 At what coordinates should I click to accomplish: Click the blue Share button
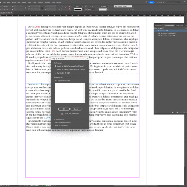coord(151,2)
